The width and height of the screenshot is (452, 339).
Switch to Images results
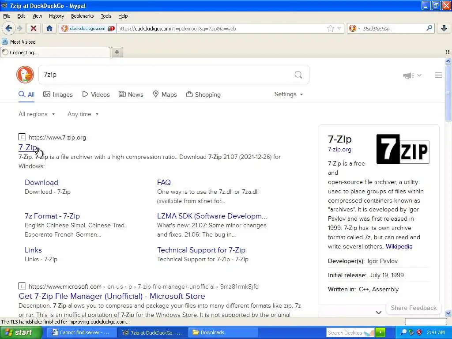(x=58, y=94)
